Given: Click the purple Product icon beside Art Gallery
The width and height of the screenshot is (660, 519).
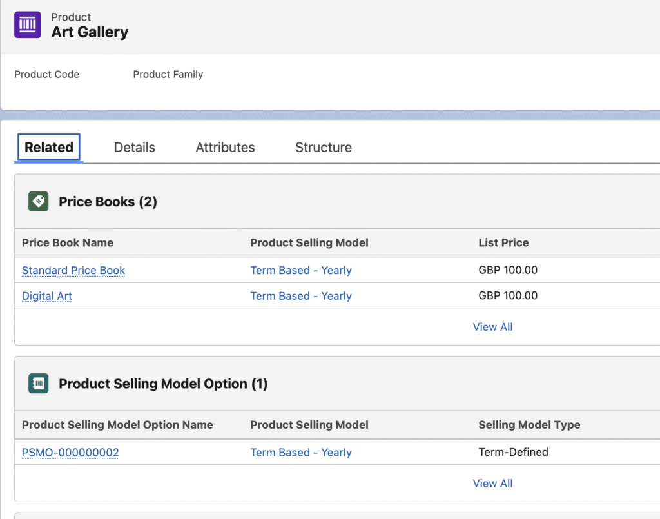Looking at the screenshot, I should coord(28,24).
